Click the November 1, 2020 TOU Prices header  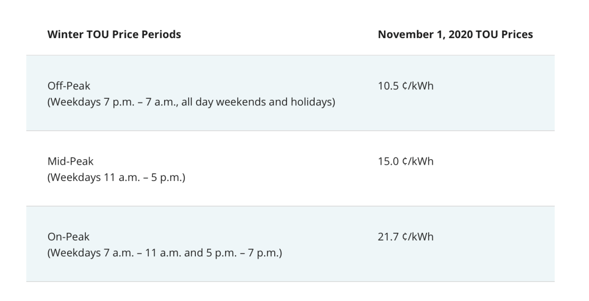(x=455, y=34)
